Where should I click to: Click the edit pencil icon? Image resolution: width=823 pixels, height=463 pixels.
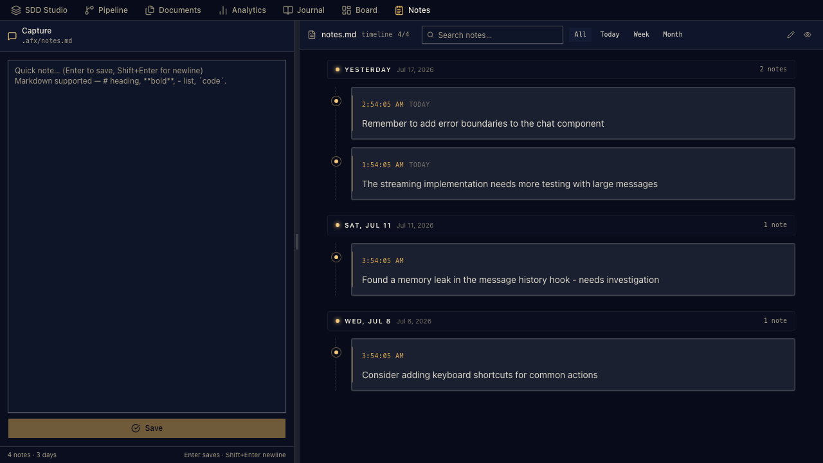(x=791, y=35)
